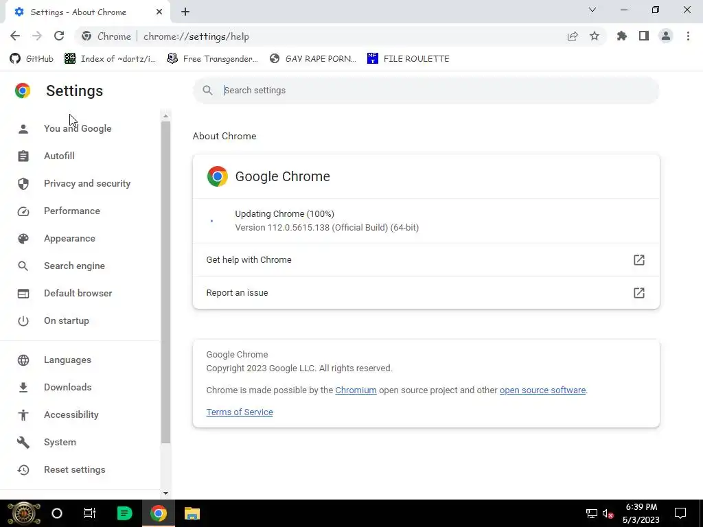Open Appearance settings section

[x=69, y=238]
